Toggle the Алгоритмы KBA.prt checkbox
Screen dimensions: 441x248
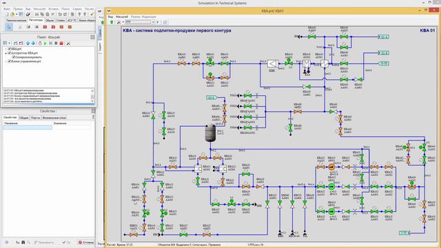(9, 53)
